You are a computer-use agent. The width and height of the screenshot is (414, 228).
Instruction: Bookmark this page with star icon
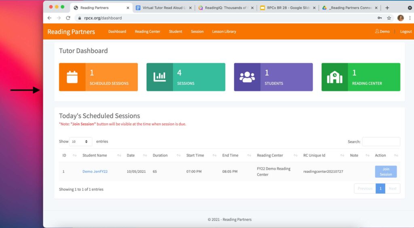click(x=389, y=18)
